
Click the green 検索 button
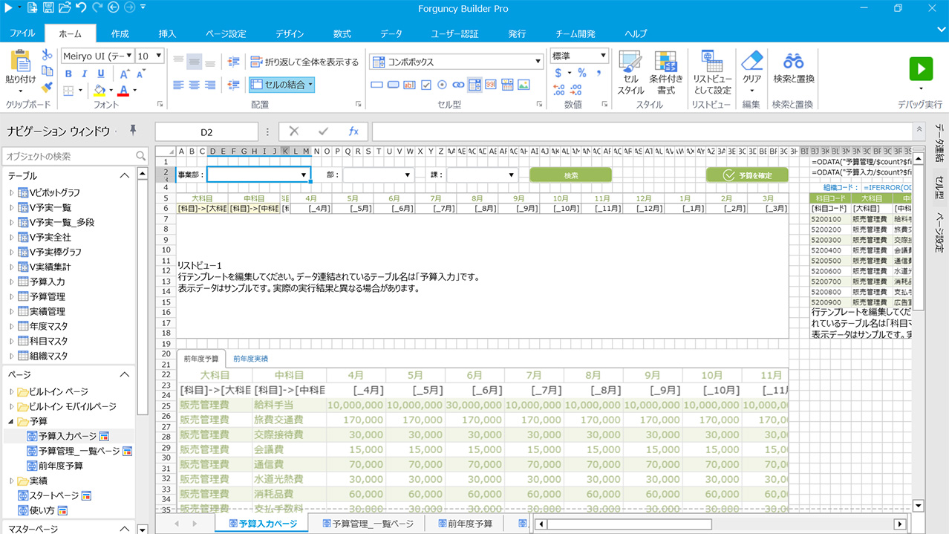pyautogui.click(x=570, y=175)
